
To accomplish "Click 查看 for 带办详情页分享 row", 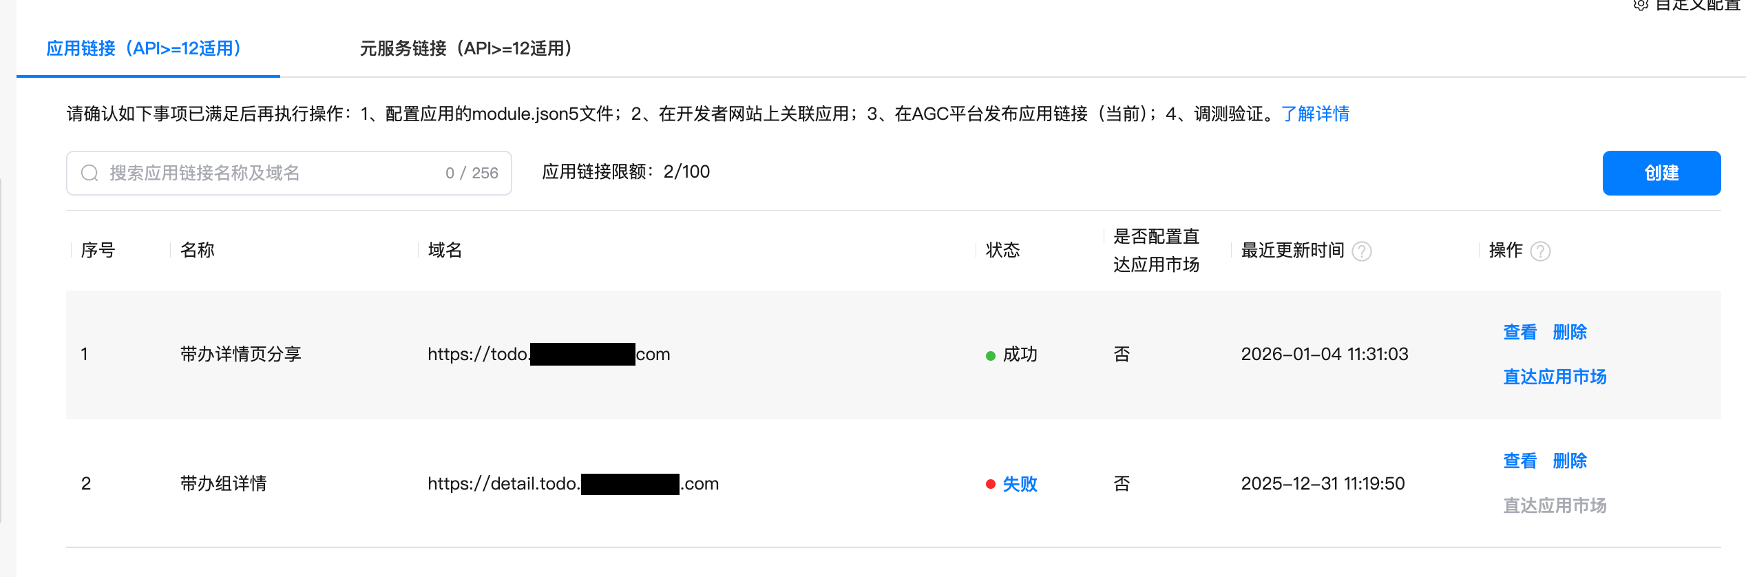I will coord(1519,331).
